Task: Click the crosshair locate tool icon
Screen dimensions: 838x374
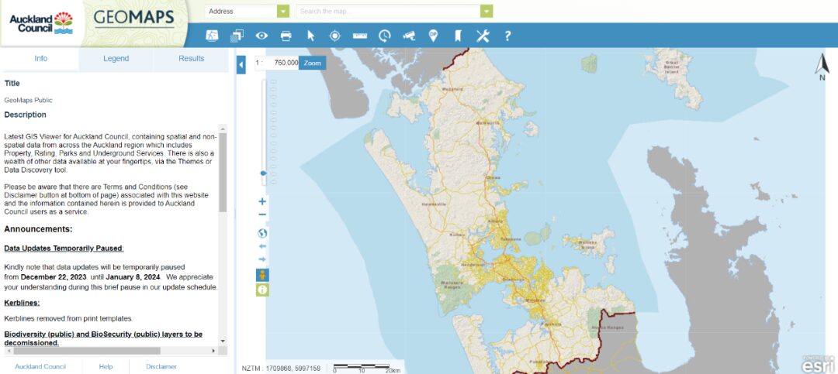Action: (335, 36)
